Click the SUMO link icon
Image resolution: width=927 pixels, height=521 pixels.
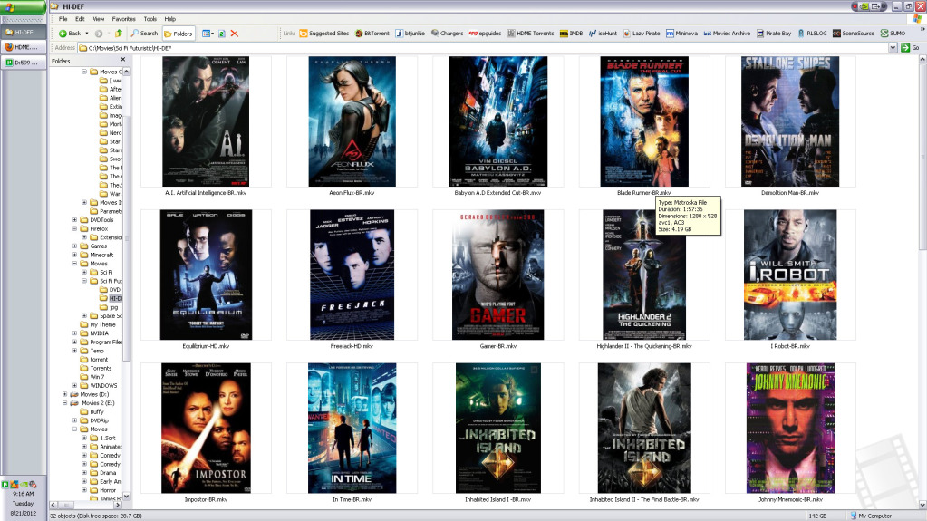[884, 34]
